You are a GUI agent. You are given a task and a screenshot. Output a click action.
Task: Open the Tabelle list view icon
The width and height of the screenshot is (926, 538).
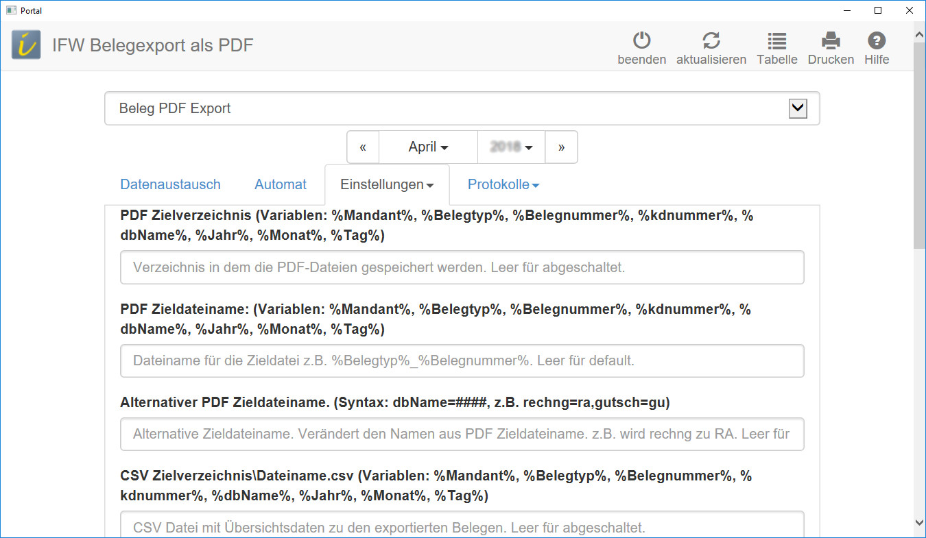(x=776, y=41)
